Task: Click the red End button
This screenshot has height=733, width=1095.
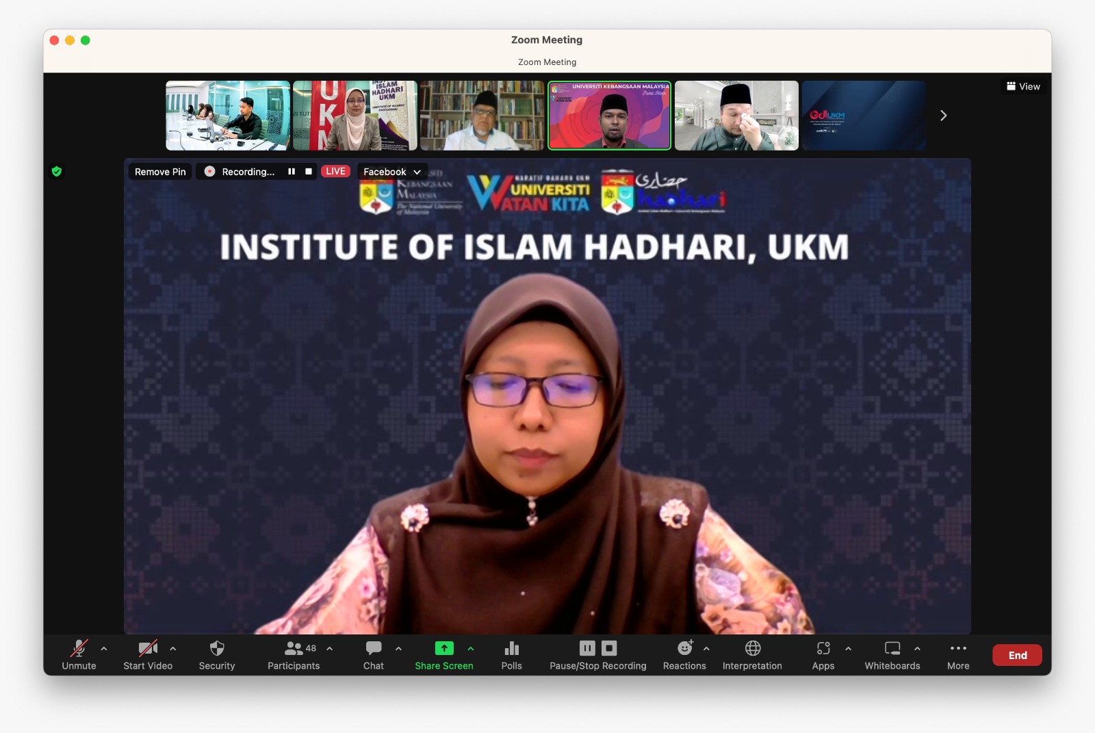Action: coord(1017,655)
